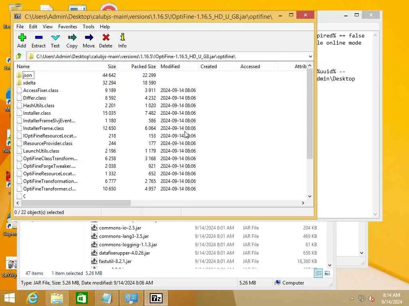Click the taskbar clock

(391, 298)
